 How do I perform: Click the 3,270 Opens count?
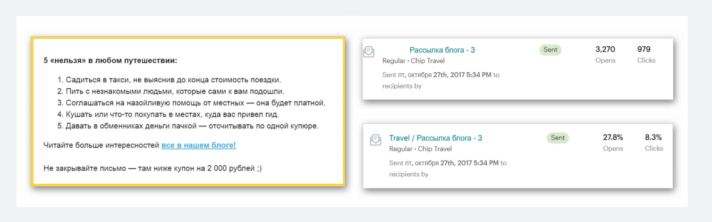(605, 49)
